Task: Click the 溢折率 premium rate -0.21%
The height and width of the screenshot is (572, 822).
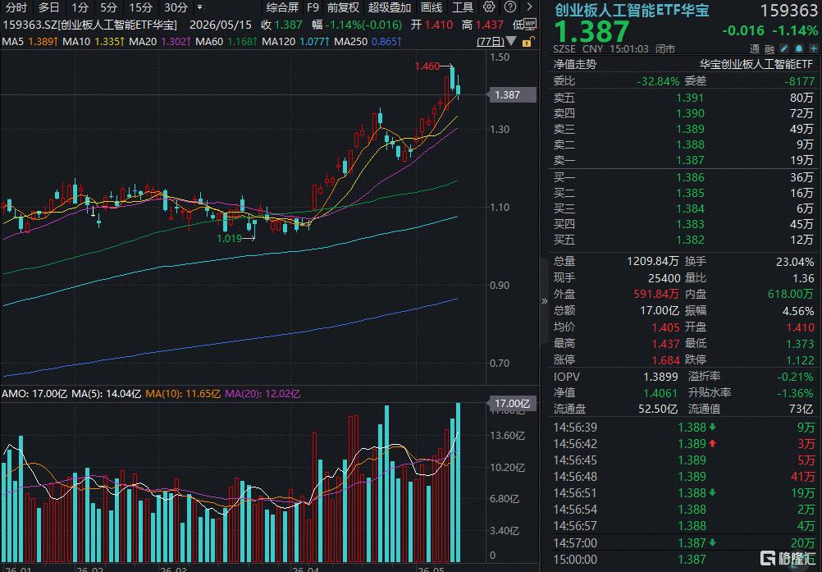Action: point(795,377)
